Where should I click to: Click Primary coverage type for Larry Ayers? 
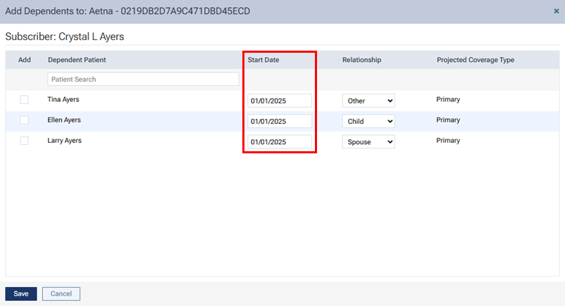click(448, 141)
